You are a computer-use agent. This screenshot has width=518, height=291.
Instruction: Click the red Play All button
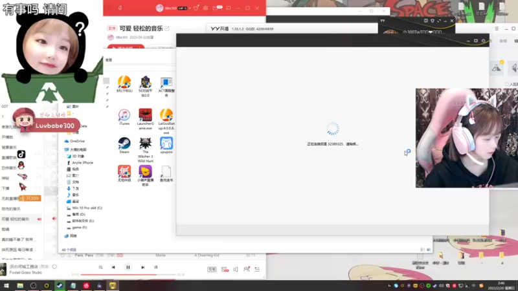(126, 47)
